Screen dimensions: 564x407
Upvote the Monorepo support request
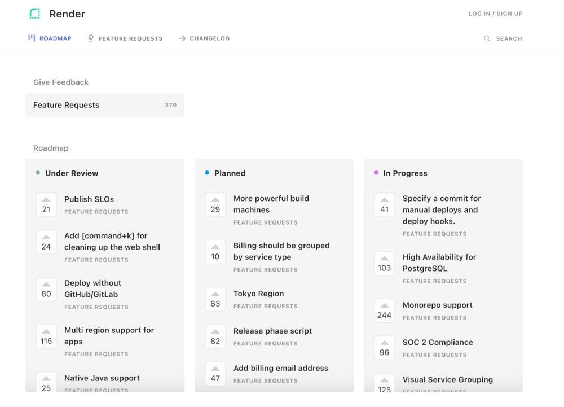[x=385, y=310]
